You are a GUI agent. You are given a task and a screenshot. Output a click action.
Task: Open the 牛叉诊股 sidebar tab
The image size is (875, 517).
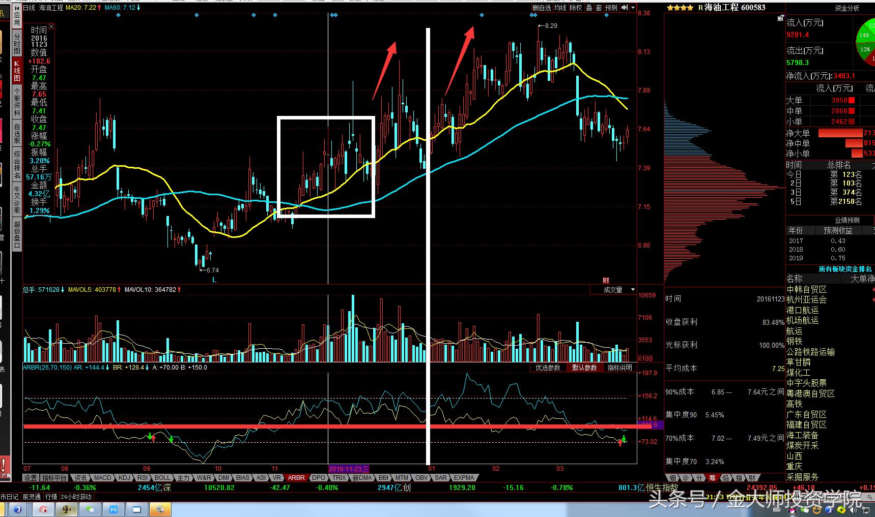point(17,200)
